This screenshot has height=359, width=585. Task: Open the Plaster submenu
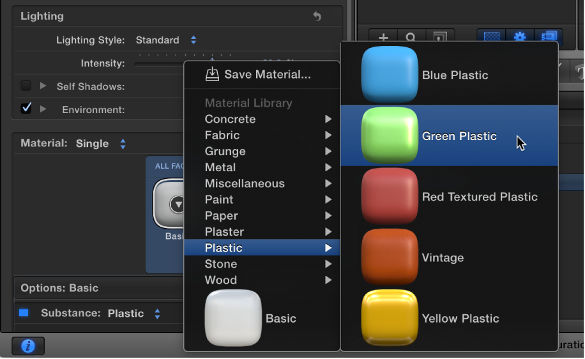tap(262, 231)
